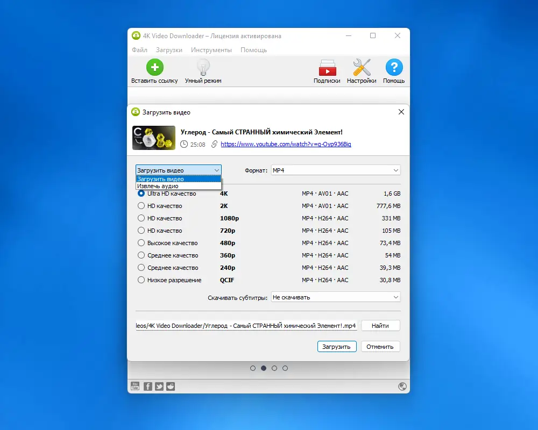Select HD качество 1080p option
Image resolution: width=538 pixels, height=430 pixels.
click(x=141, y=218)
